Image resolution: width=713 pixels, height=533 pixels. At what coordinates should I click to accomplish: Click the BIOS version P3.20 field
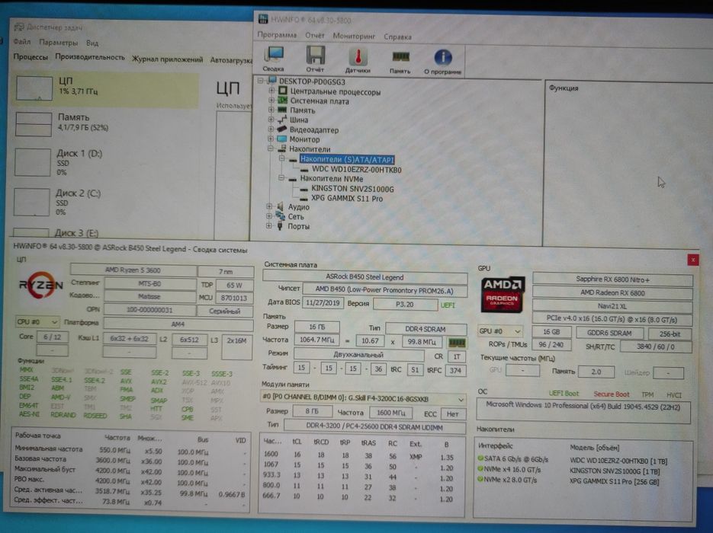404,304
